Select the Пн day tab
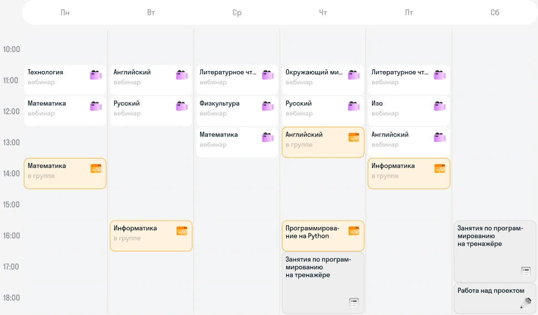The image size is (538, 315). coord(65,13)
